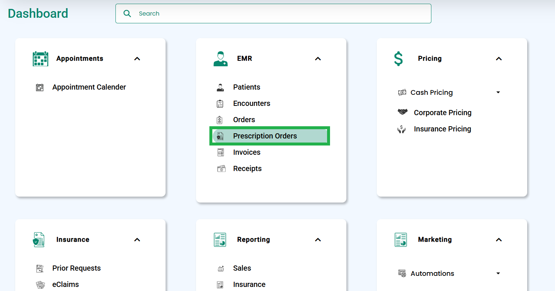Collapse the EMR card chevron
This screenshot has height=291, width=555.
pos(318,58)
